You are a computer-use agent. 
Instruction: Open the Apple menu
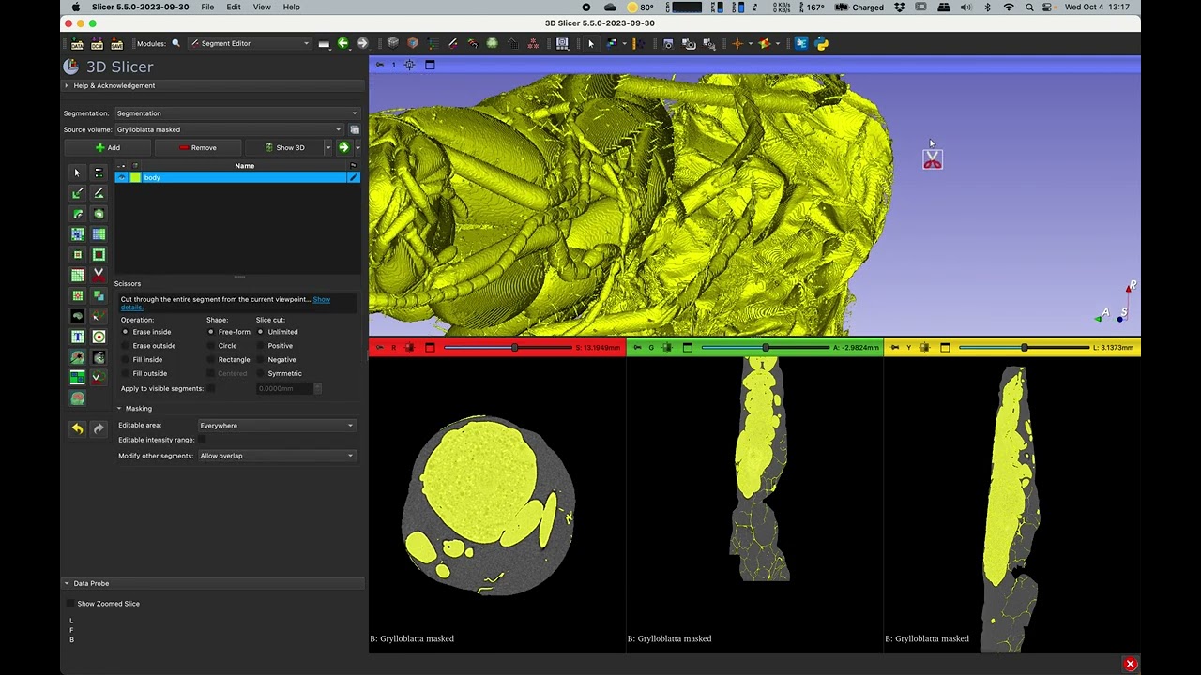pyautogui.click(x=75, y=7)
